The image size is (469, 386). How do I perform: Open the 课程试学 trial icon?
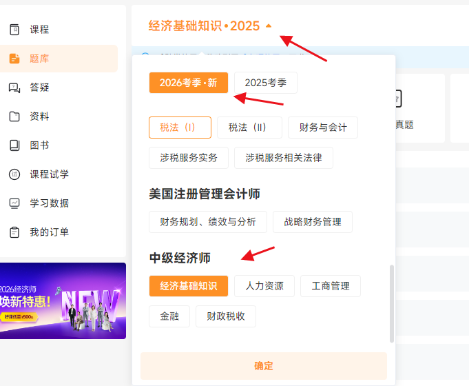14,174
